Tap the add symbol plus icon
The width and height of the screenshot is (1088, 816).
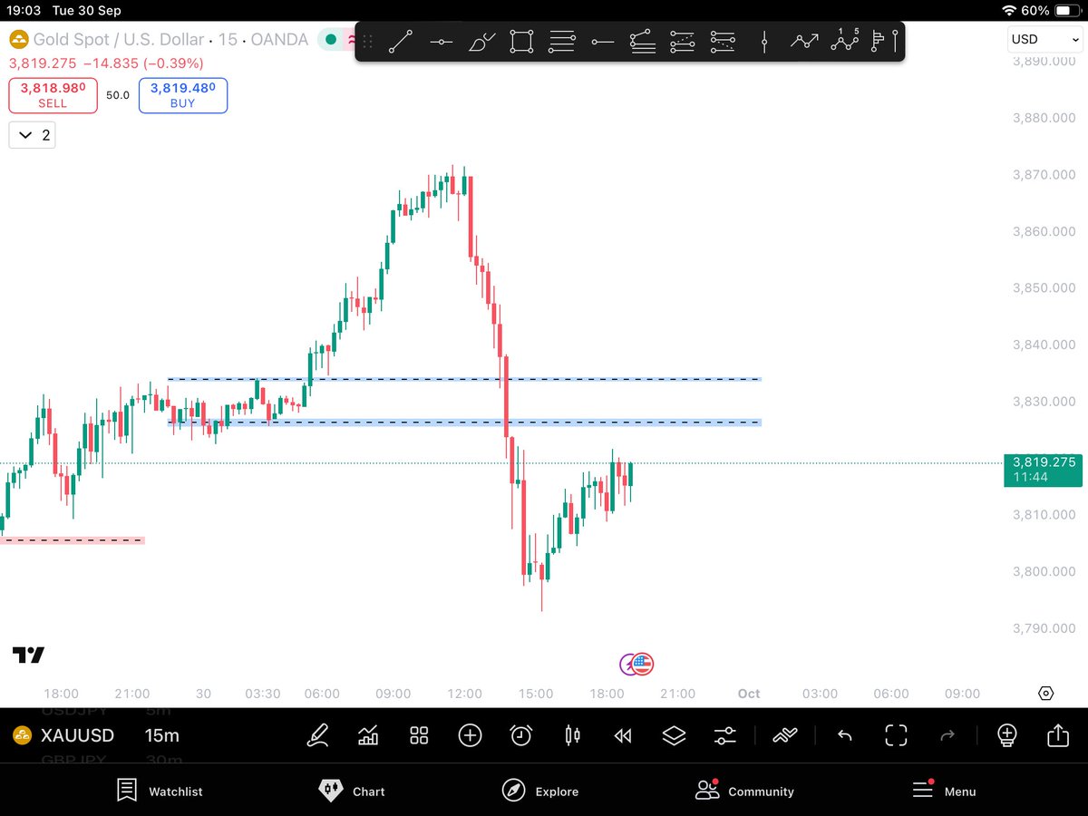point(470,735)
